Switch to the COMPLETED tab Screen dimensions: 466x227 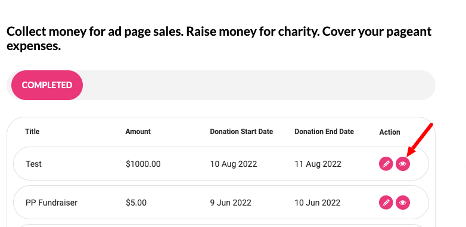pos(47,85)
